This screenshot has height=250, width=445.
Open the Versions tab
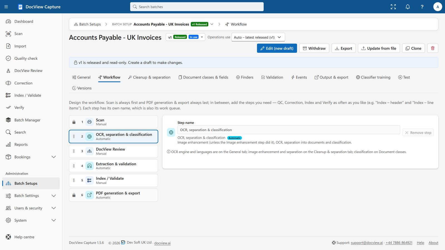point(82,88)
